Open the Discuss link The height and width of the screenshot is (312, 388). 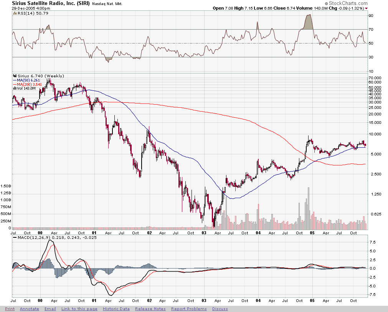(220, 309)
